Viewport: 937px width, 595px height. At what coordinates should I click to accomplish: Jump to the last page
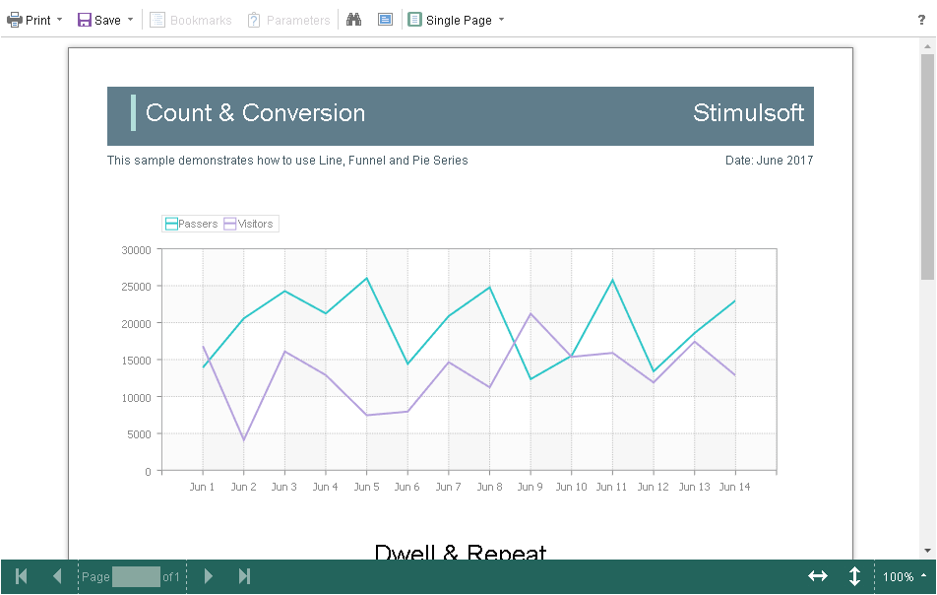244,576
